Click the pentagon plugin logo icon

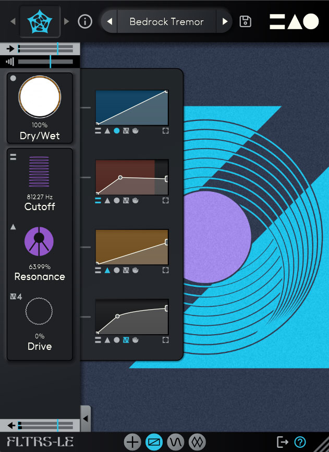click(40, 21)
